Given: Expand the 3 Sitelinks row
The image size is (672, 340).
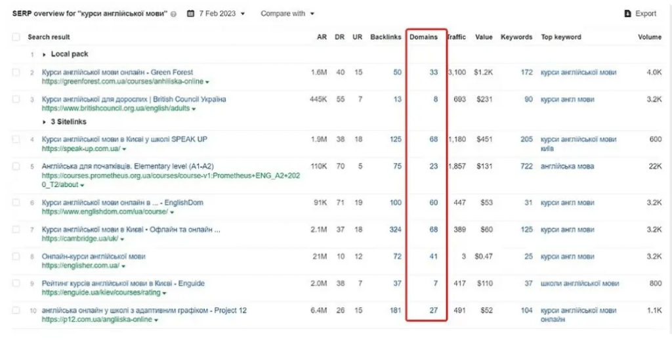Looking at the screenshot, I should point(44,122).
